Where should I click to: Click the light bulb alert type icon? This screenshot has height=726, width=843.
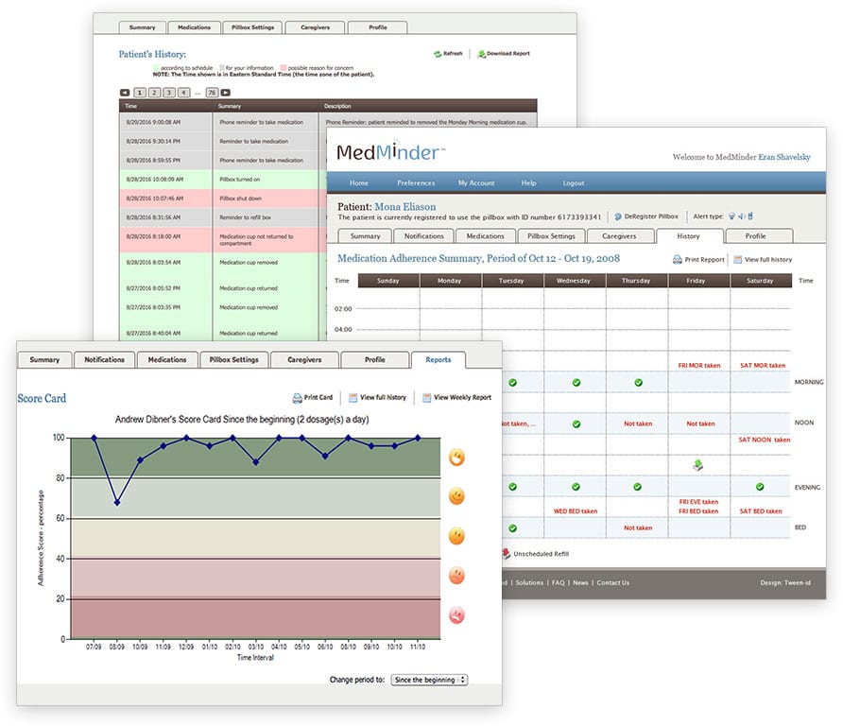click(x=731, y=216)
